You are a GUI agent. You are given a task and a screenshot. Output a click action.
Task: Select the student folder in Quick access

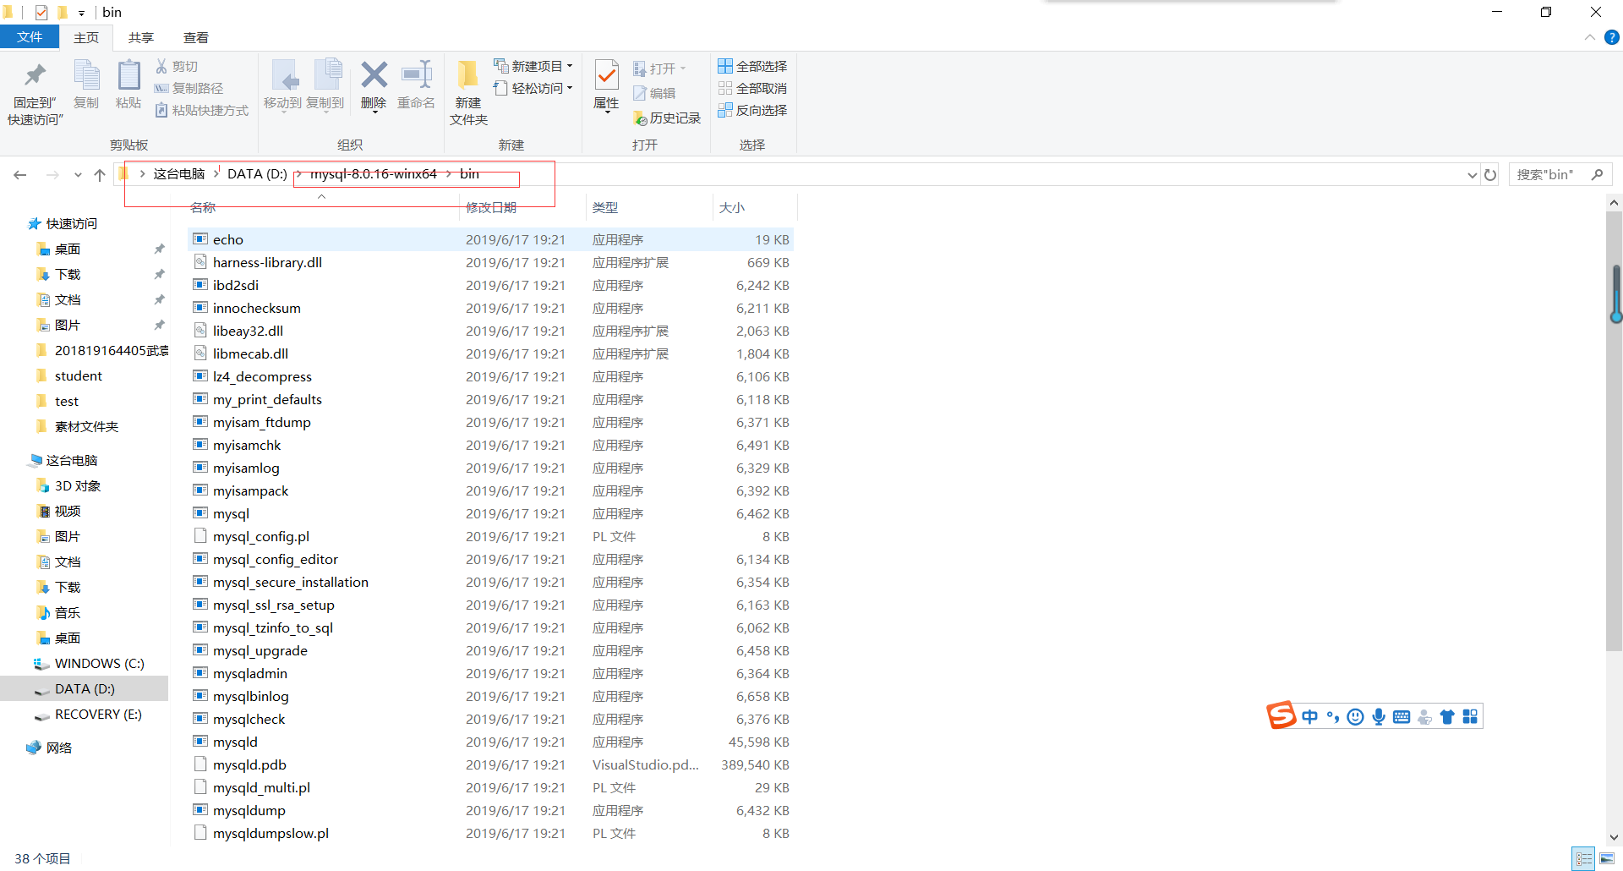pyautogui.click(x=78, y=376)
